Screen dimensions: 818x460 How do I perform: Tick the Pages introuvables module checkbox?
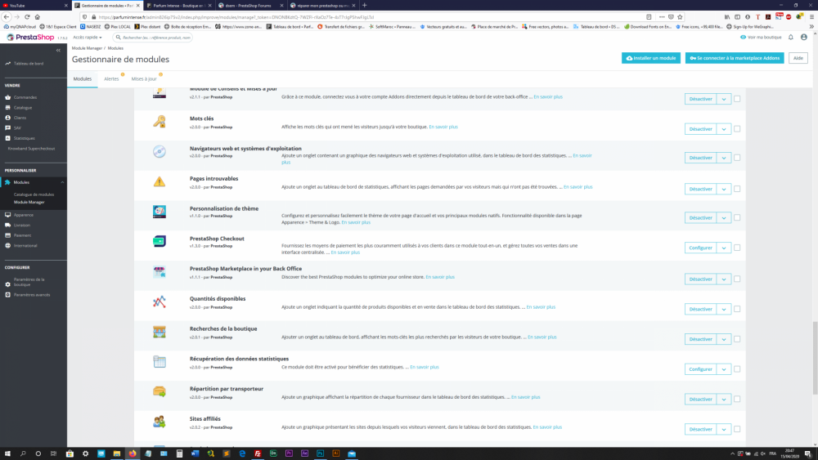[x=737, y=189]
